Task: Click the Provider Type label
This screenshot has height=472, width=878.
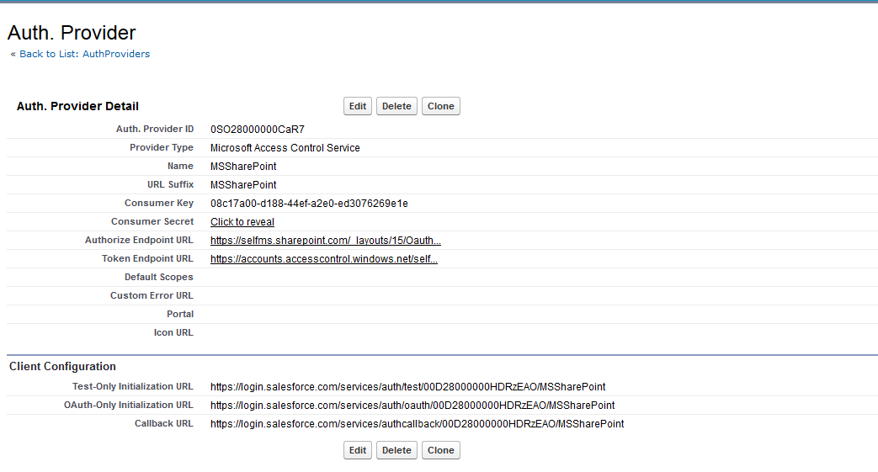Action: coord(162,147)
